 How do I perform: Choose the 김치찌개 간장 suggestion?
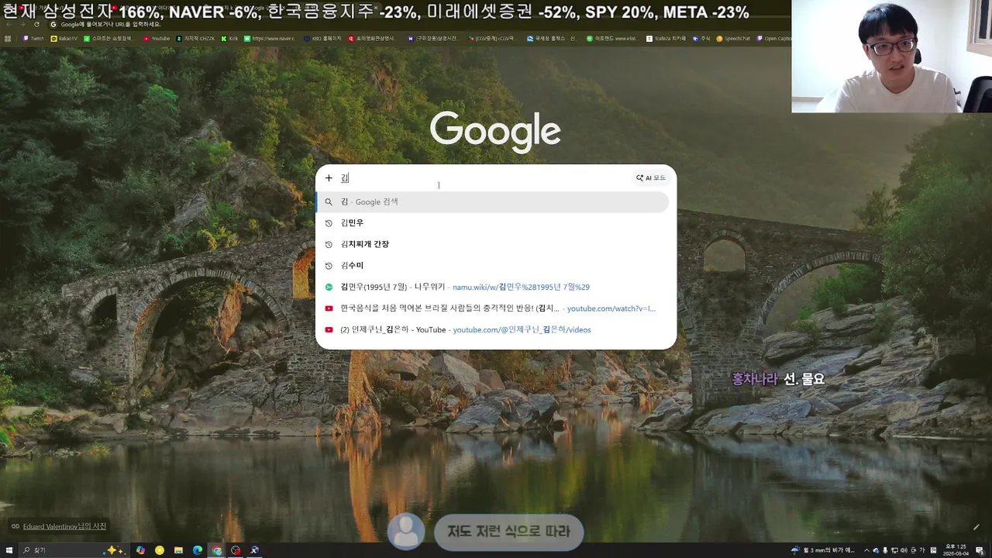pyautogui.click(x=492, y=244)
